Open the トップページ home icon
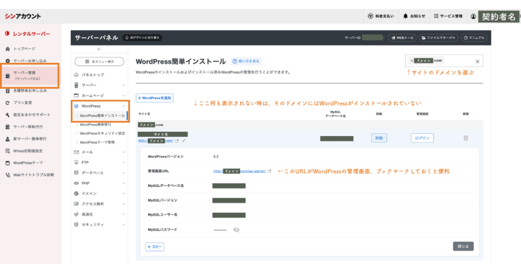 pos(8,49)
